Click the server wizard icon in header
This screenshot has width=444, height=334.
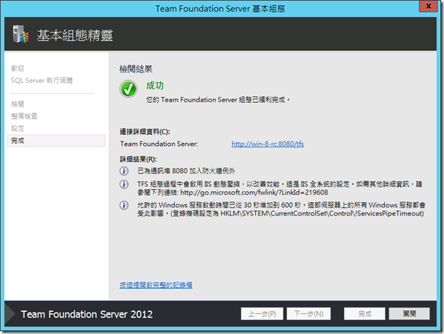[21, 34]
